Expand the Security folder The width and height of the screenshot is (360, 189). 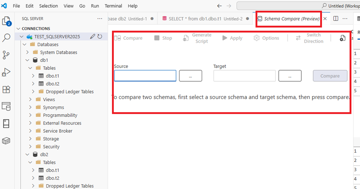[30, 147]
